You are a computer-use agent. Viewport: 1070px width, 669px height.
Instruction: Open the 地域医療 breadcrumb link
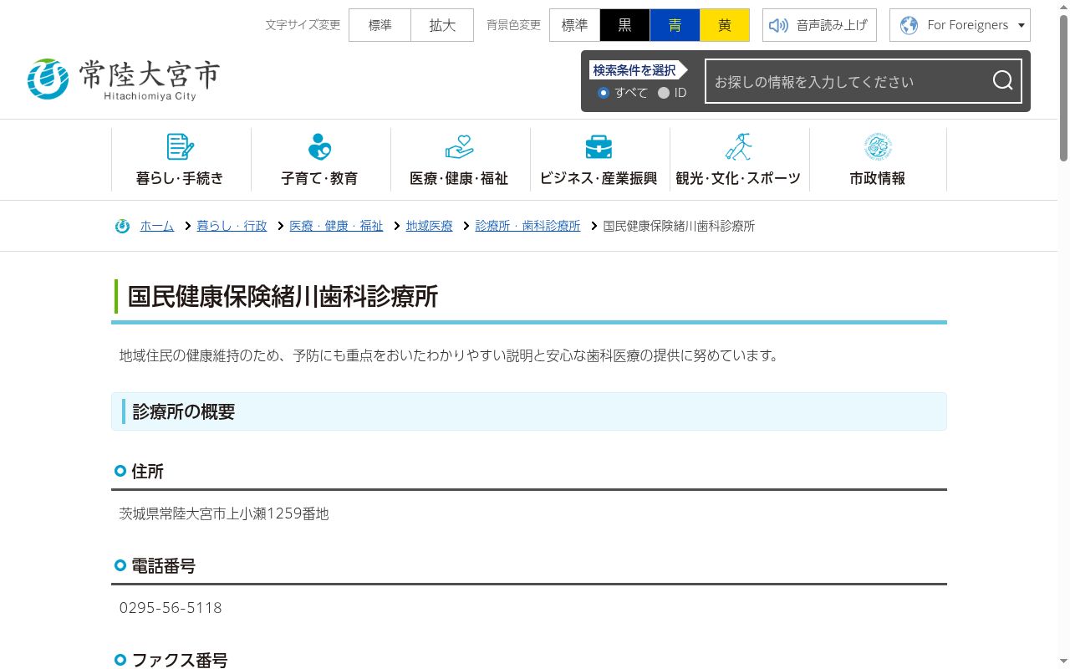[429, 226]
